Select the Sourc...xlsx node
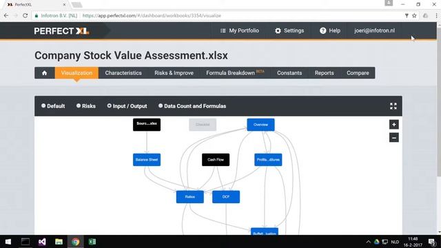This screenshot has height=248, width=441. point(147,125)
